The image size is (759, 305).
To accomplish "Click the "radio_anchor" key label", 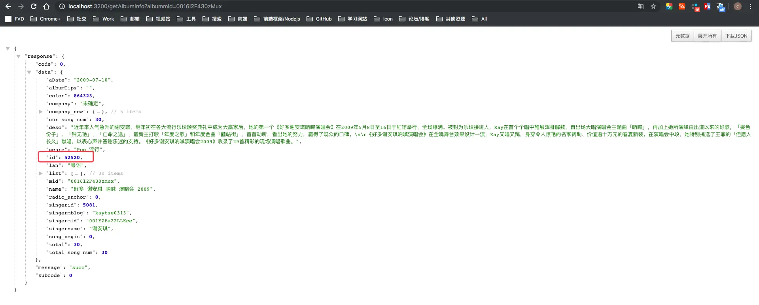I will click(68, 197).
